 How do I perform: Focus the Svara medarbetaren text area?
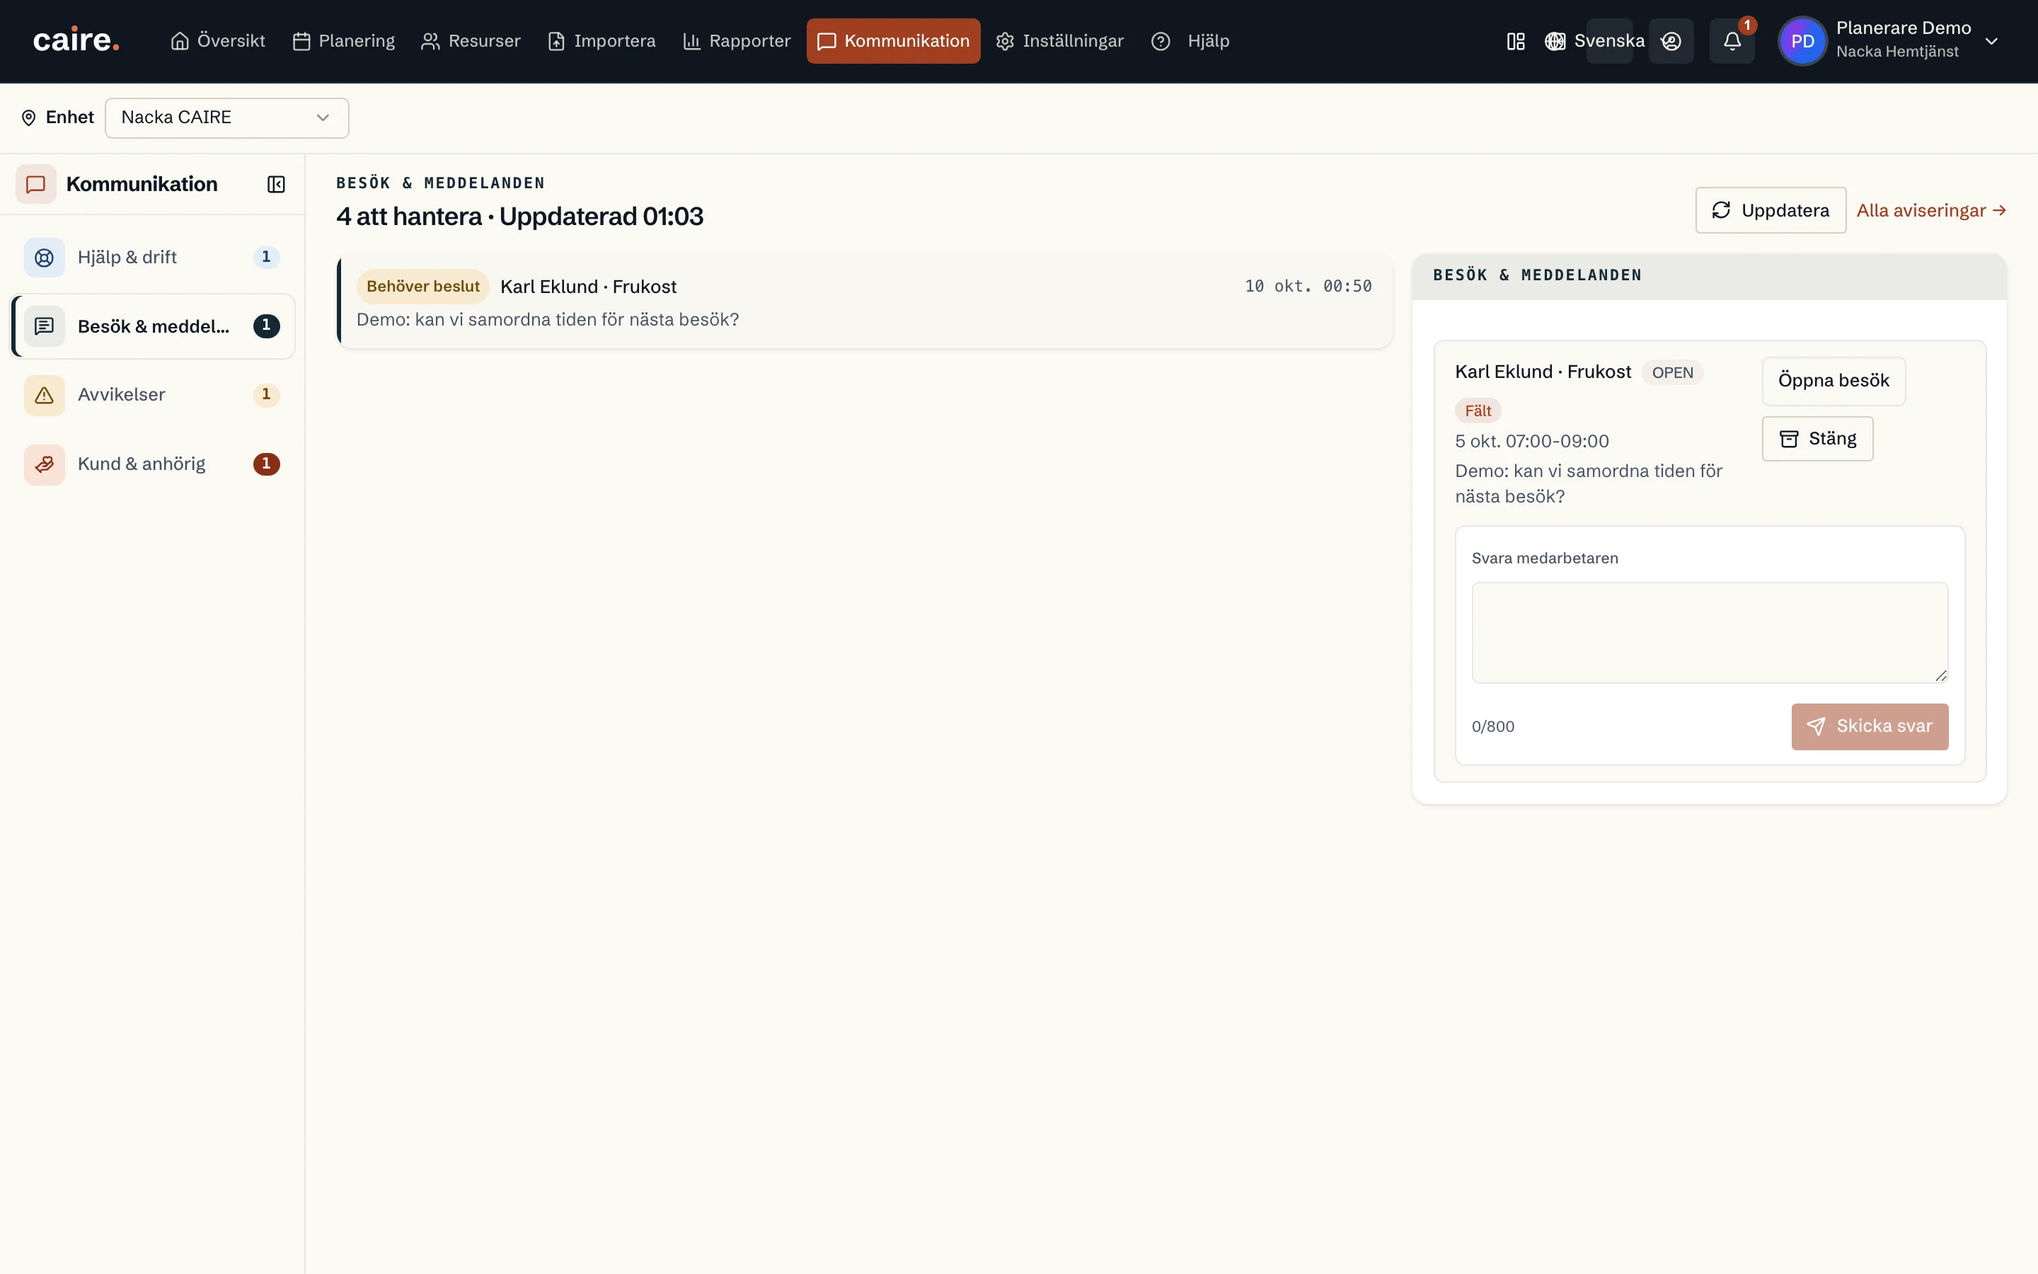tap(1710, 633)
